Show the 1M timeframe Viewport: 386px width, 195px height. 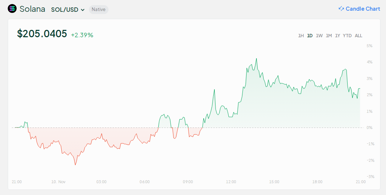(x=329, y=36)
